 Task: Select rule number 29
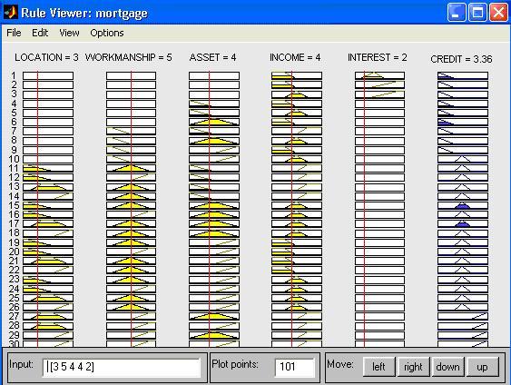click(x=14, y=335)
